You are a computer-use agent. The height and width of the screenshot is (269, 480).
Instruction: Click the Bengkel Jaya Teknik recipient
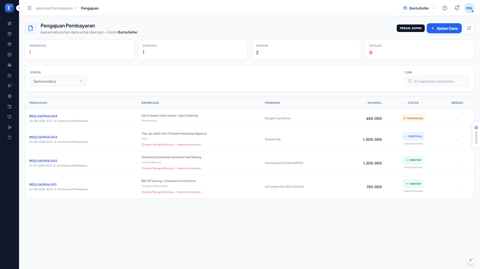[277, 118]
